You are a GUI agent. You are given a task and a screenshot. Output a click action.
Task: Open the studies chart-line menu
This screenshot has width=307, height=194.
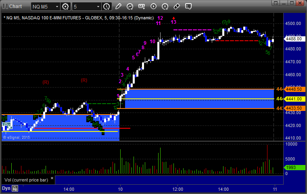[130, 6]
